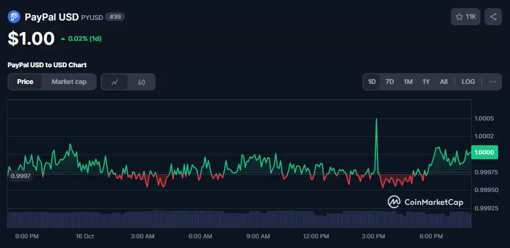Screen dimensions: 510x248
Task: Switch to candlestick chart view
Action: click(142, 82)
